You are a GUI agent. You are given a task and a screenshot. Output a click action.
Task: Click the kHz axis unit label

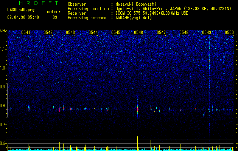pyautogui.click(x=3, y=31)
